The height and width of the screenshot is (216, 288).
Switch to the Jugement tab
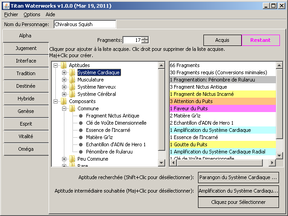(x=26, y=48)
